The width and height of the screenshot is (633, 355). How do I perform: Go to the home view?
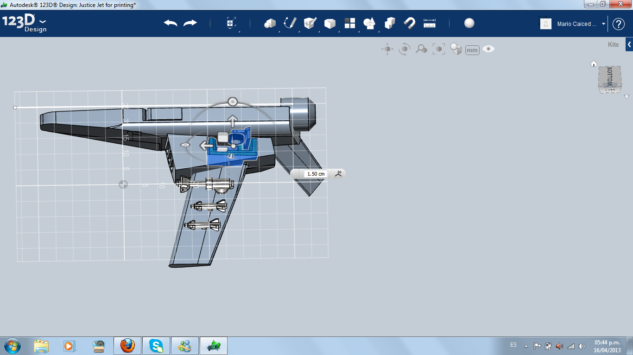click(594, 64)
